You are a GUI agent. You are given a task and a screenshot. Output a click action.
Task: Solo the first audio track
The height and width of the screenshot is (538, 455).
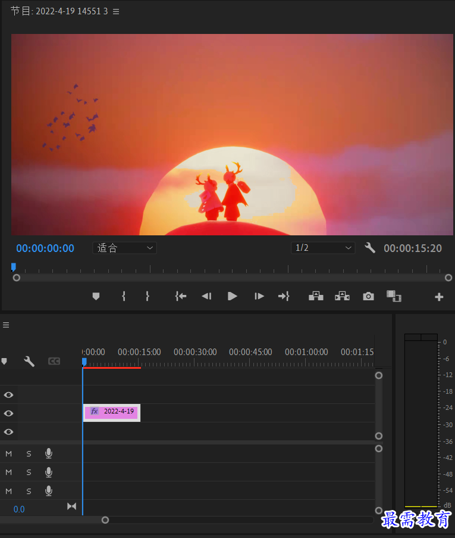tap(29, 454)
